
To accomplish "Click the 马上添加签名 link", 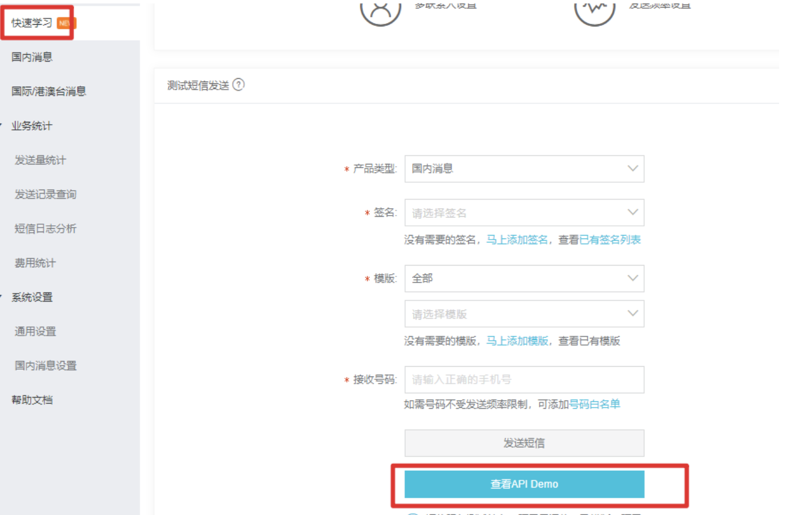I will click(517, 240).
